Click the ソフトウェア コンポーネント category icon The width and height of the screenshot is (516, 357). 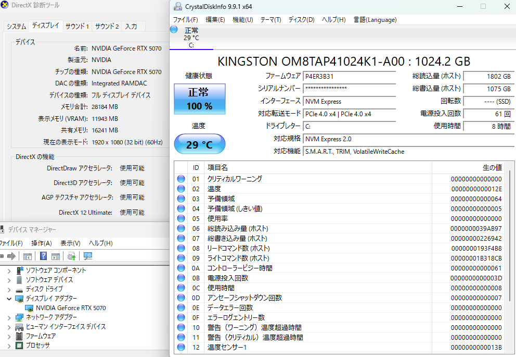click(x=20, y=270)
